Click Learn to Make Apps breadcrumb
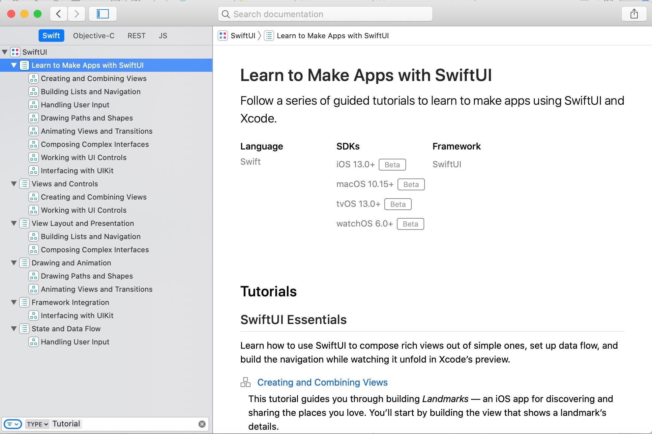The height and width of the screenshot is (434, 652). click(x=333, y=36)
